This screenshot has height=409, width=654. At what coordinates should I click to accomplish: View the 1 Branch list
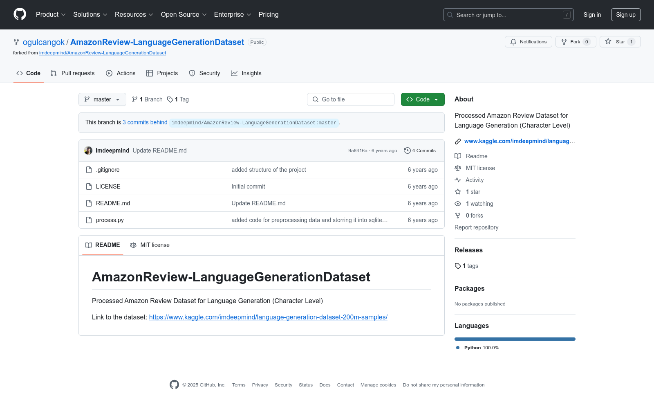(x=147, y=99)
